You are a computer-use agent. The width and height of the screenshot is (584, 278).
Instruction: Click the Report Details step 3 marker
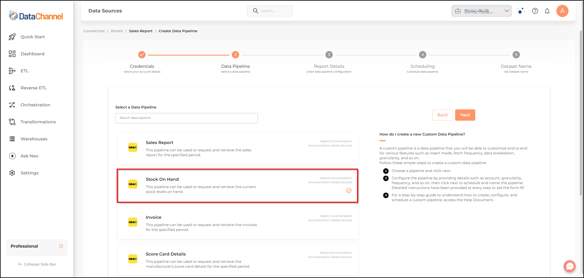tap(329, 55)
